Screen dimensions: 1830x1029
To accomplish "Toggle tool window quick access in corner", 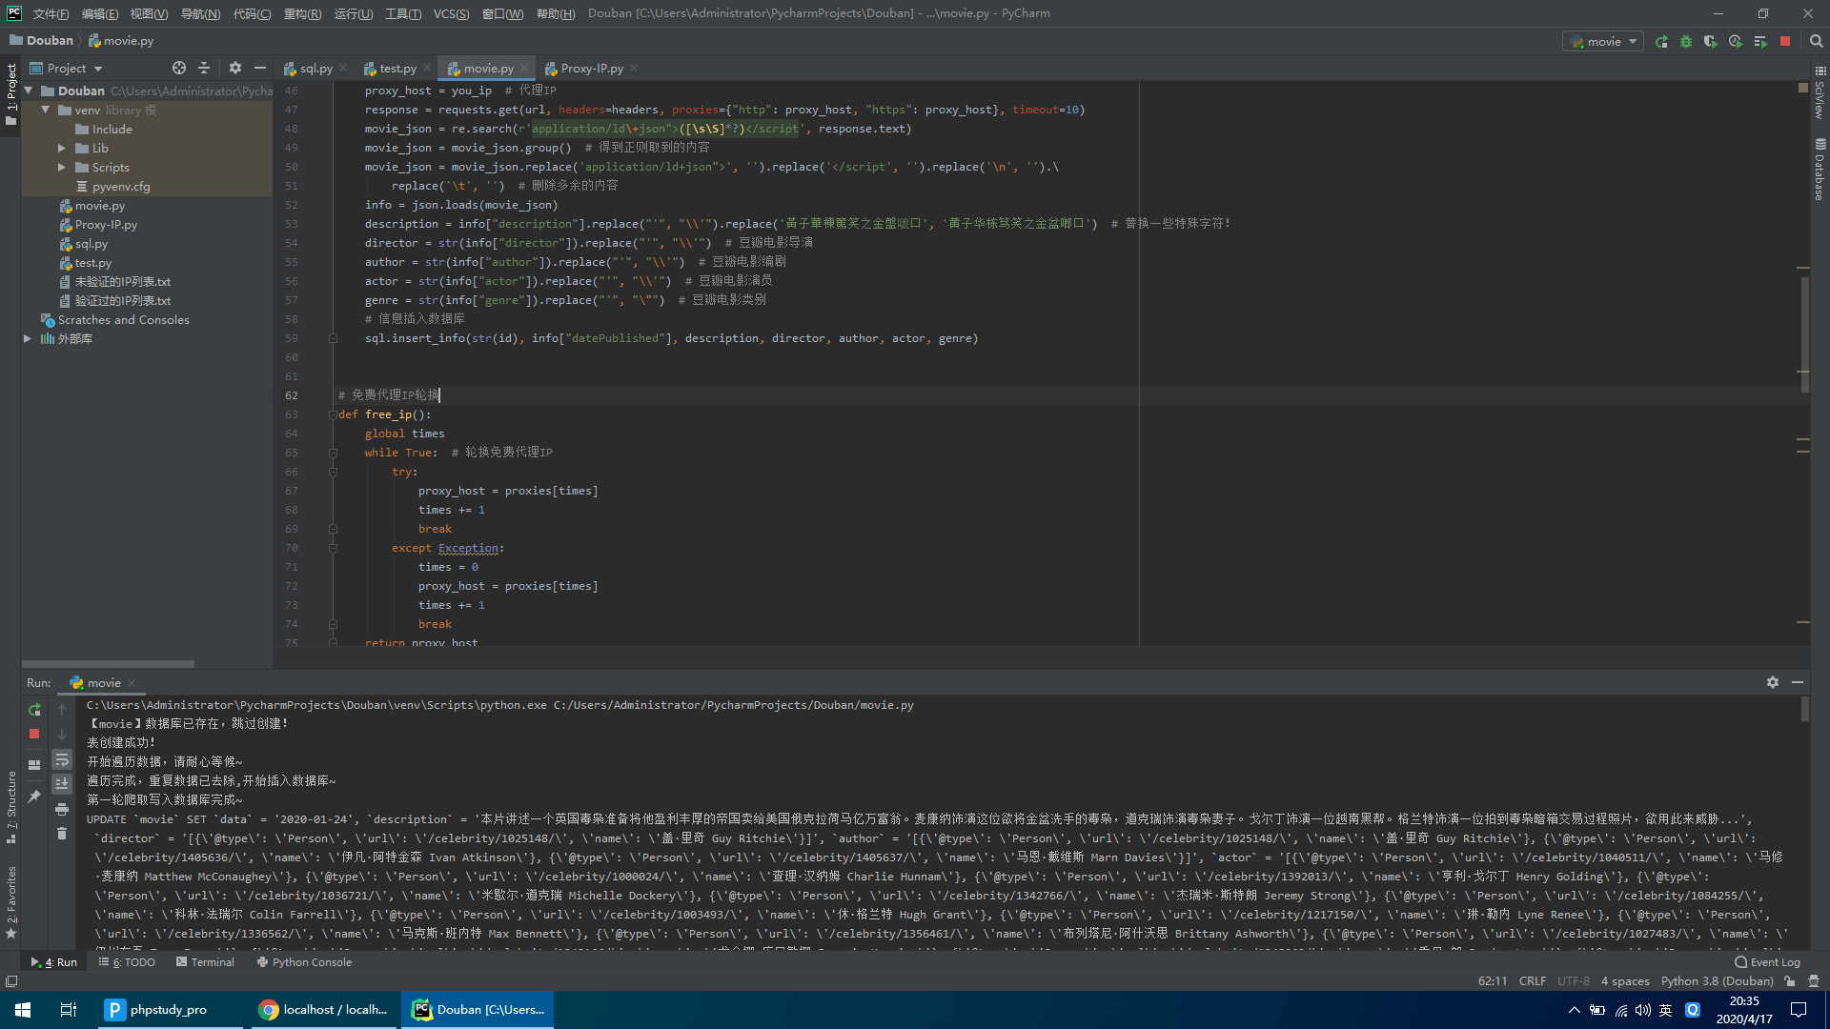I will click(11, 981).
